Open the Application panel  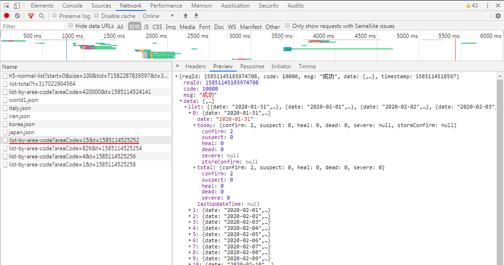235,5
